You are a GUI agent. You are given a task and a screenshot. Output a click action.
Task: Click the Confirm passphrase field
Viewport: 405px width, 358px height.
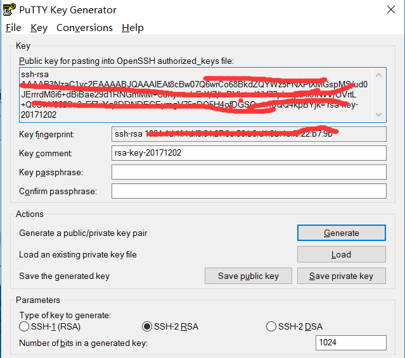point(249,191)
